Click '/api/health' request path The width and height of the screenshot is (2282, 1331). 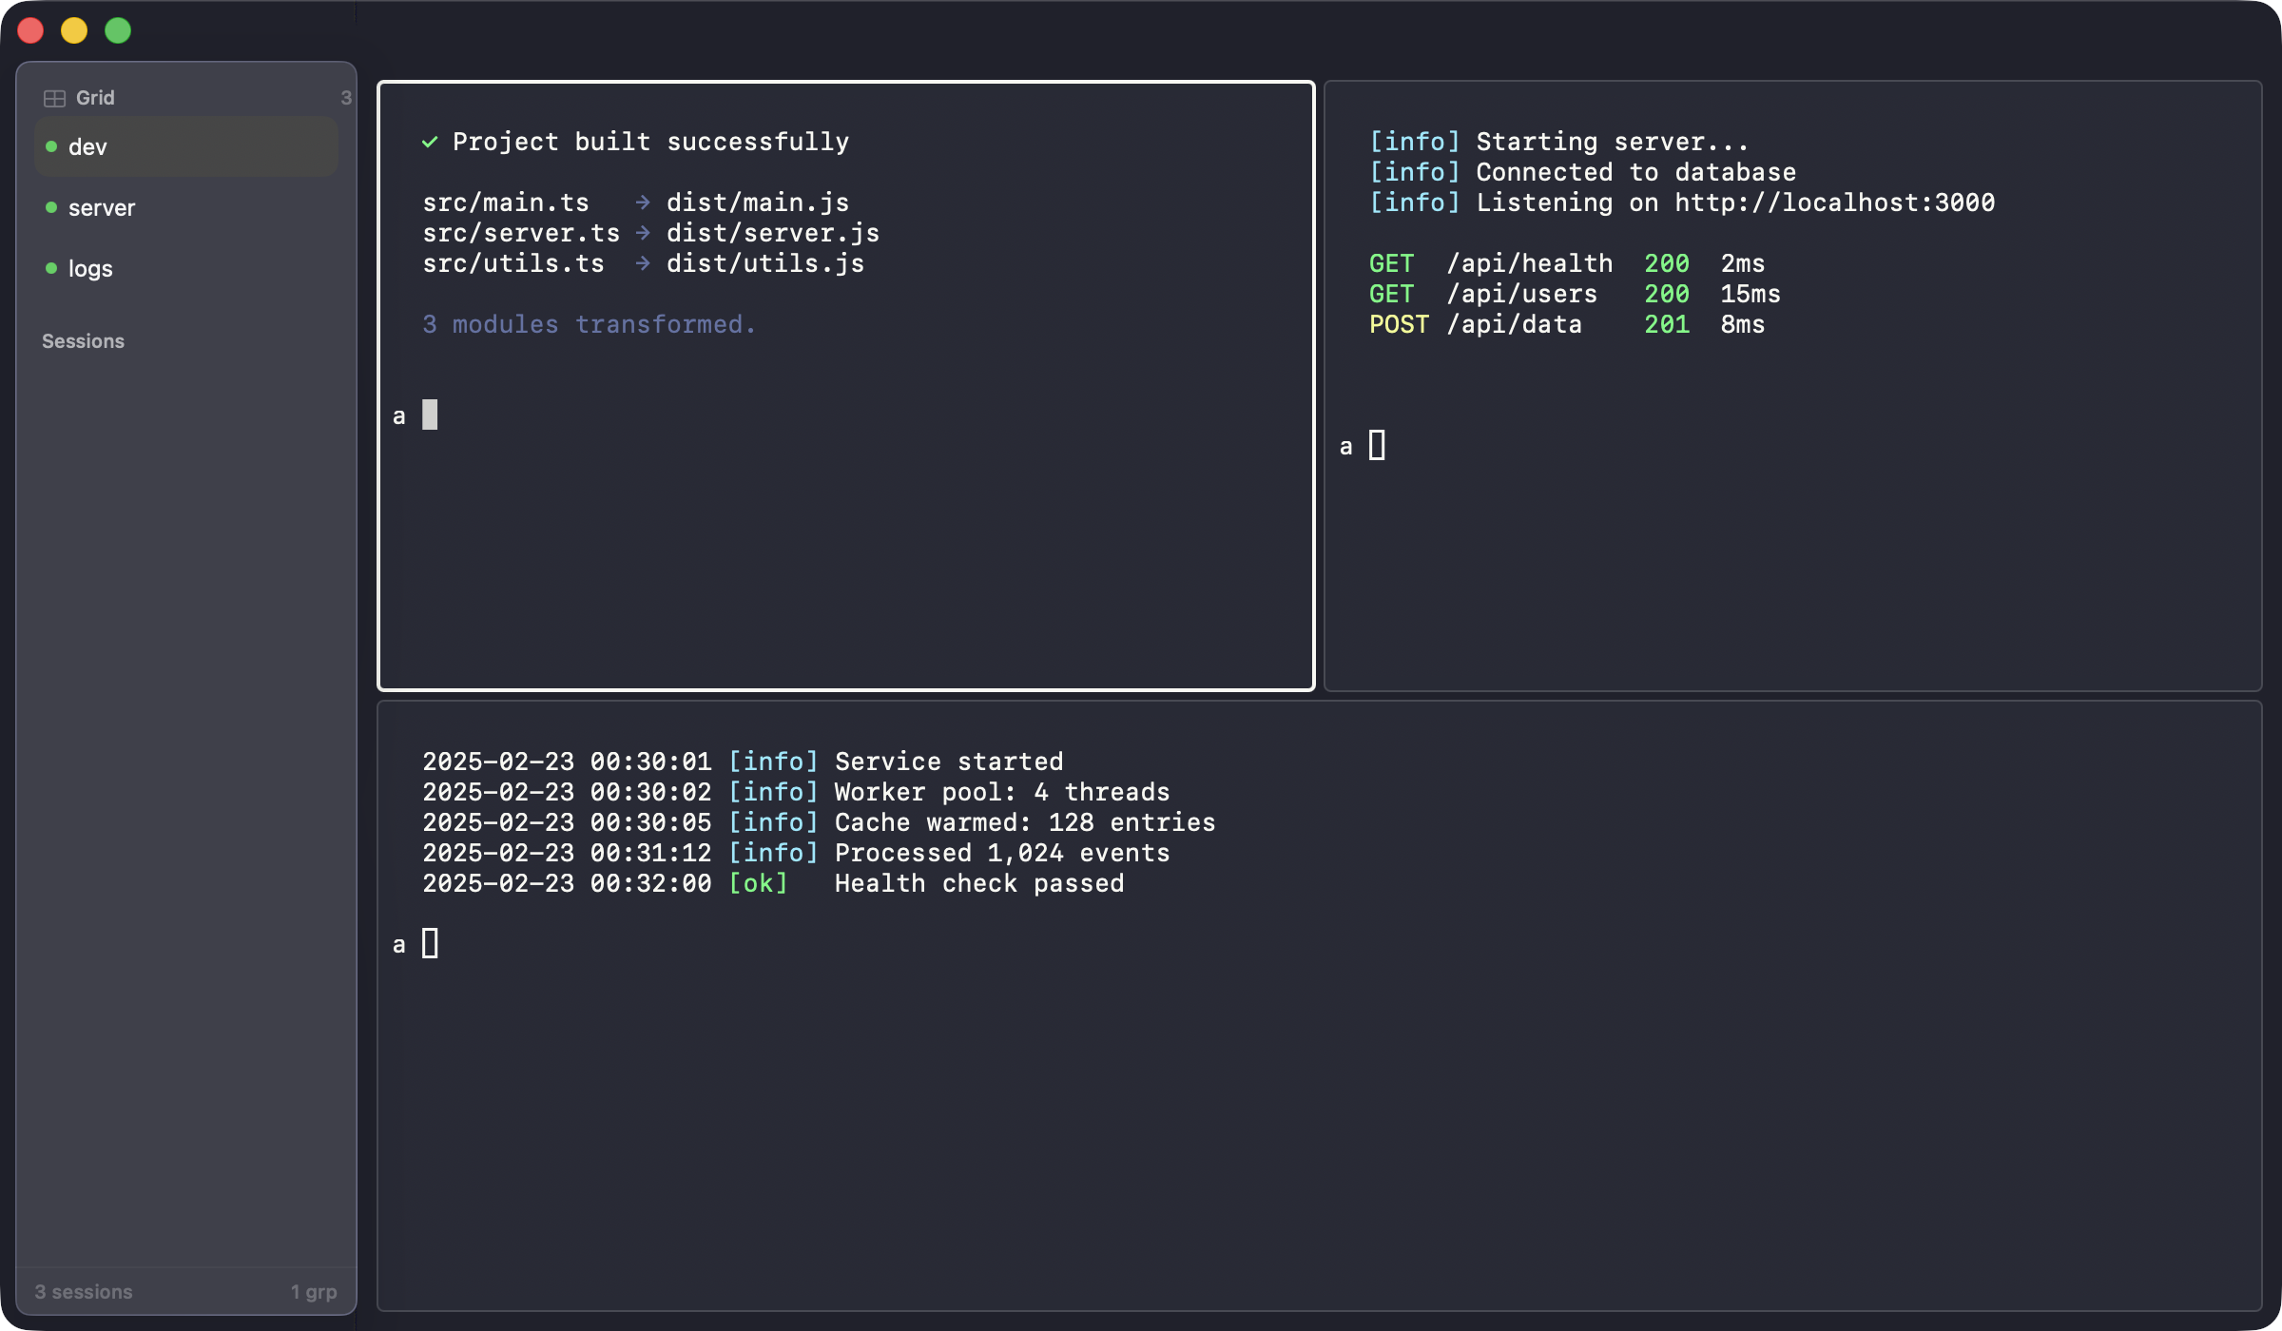point(1529,263)
